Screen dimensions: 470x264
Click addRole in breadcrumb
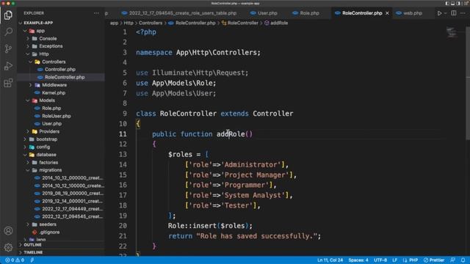276,23
